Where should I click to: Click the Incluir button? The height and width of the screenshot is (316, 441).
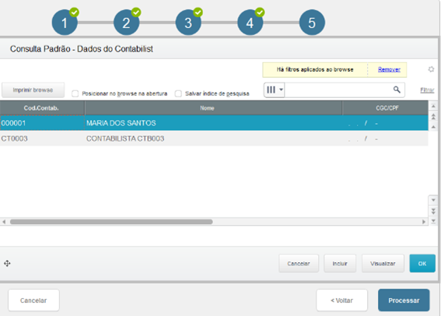340,263
